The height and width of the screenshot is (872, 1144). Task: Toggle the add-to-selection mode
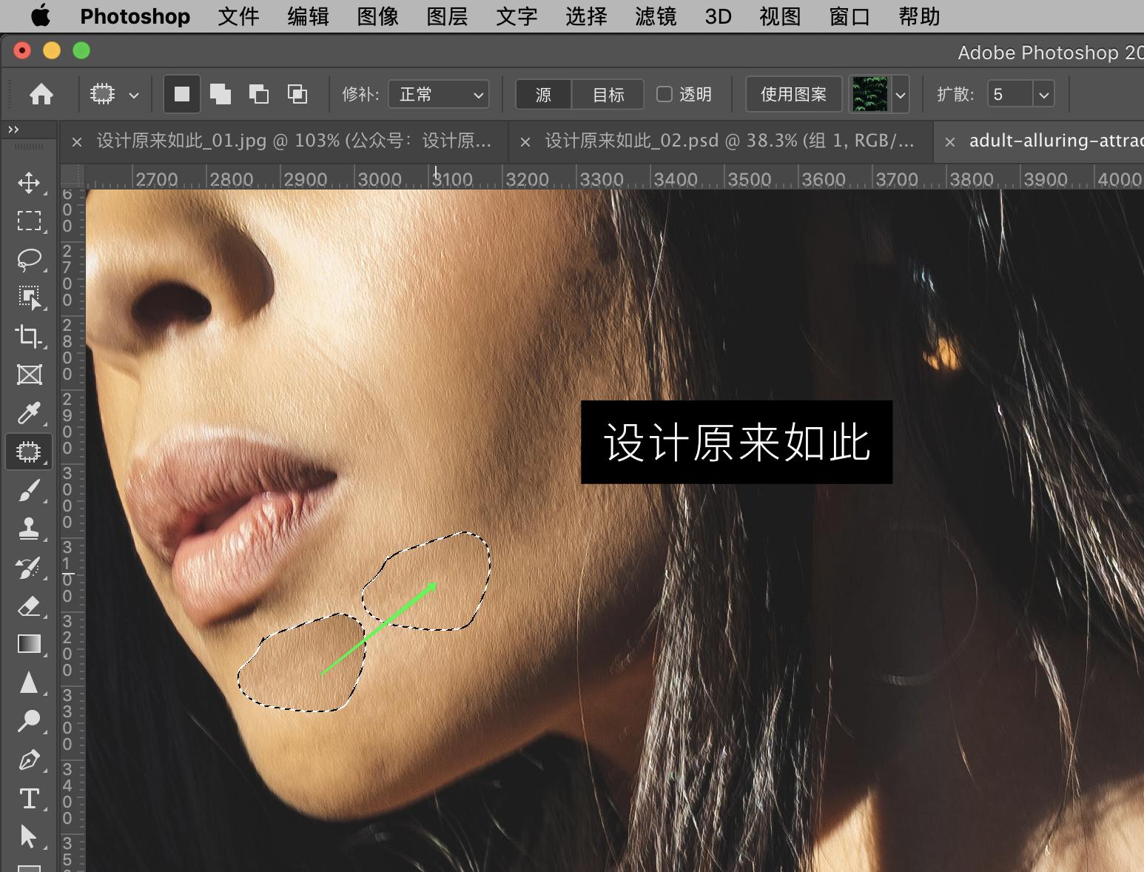click(x=221, y=94)
